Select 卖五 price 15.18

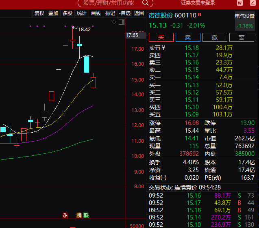(192, 48)
